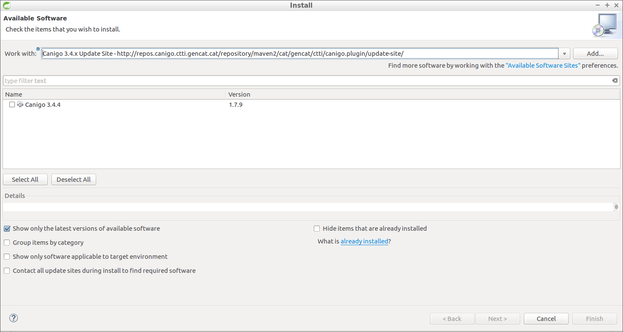Open the Available Software Sites preferences link

[543, 66]
